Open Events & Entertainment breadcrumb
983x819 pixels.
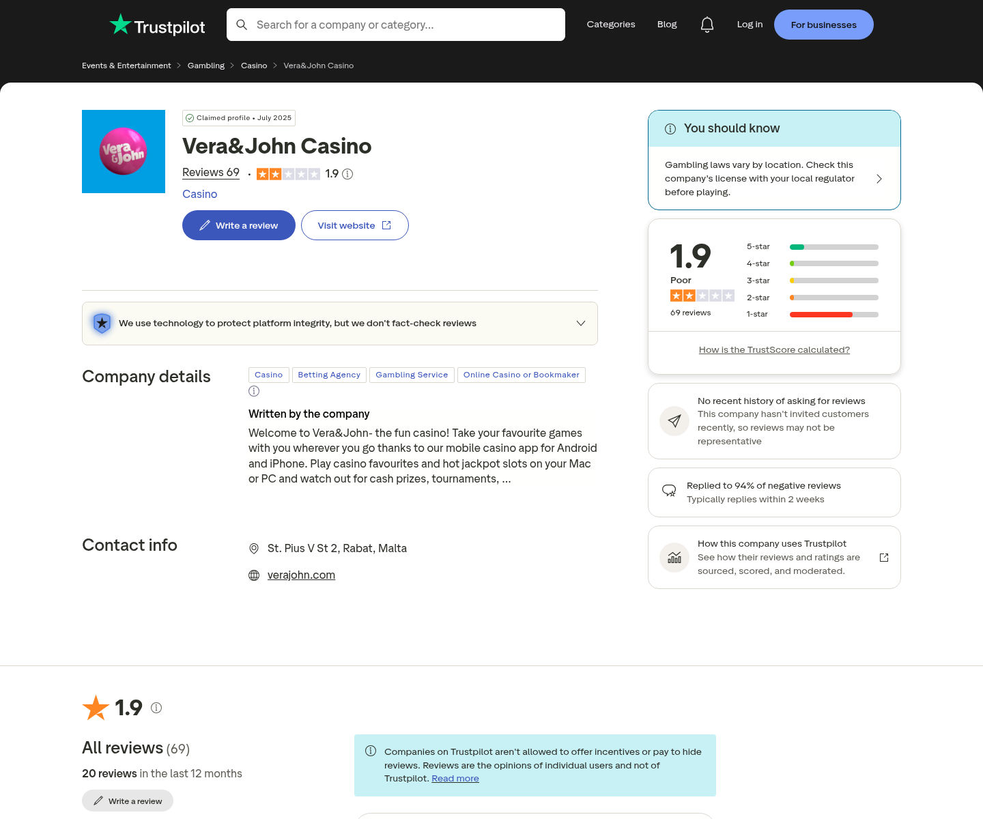click(x=126, y=66)
